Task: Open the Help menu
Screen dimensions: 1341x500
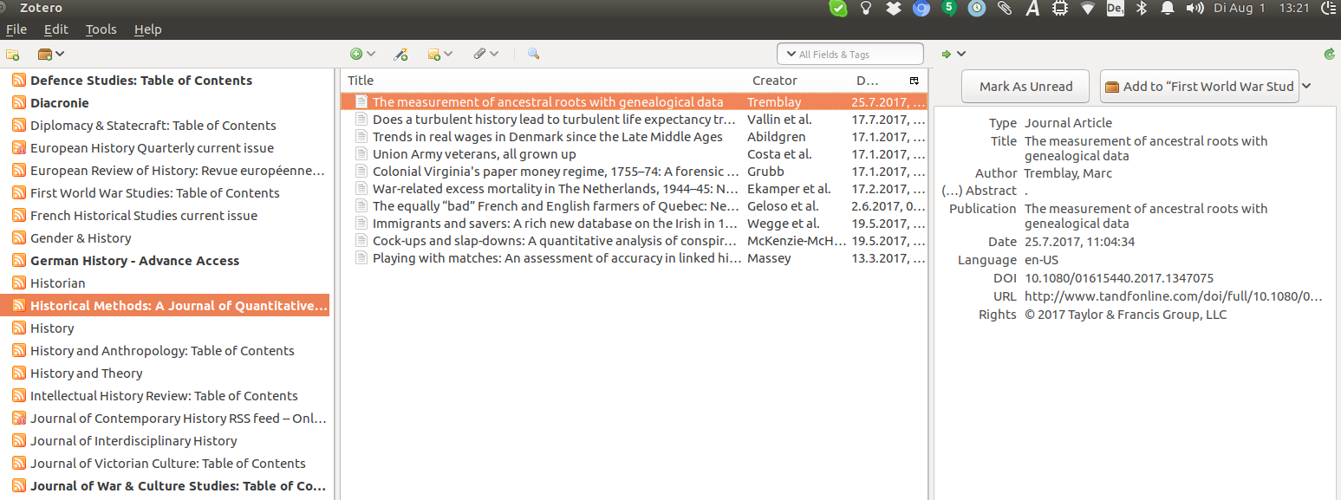Action: [147, 29]
